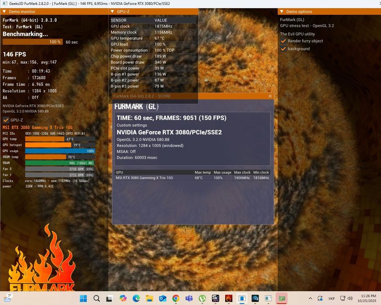This screenshot has height=305, width=381.
Task: Click the TIME: 60 sec, FRAMES: 9051 score line
Action: coord(172,118)
